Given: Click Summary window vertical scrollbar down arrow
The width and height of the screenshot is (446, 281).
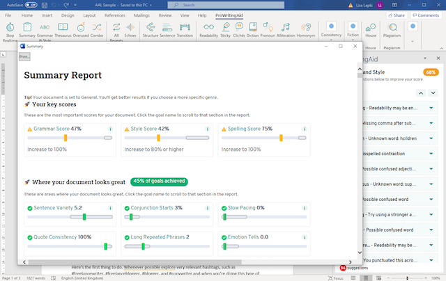Looking at the screenshot, I should [x=360, y=252].
